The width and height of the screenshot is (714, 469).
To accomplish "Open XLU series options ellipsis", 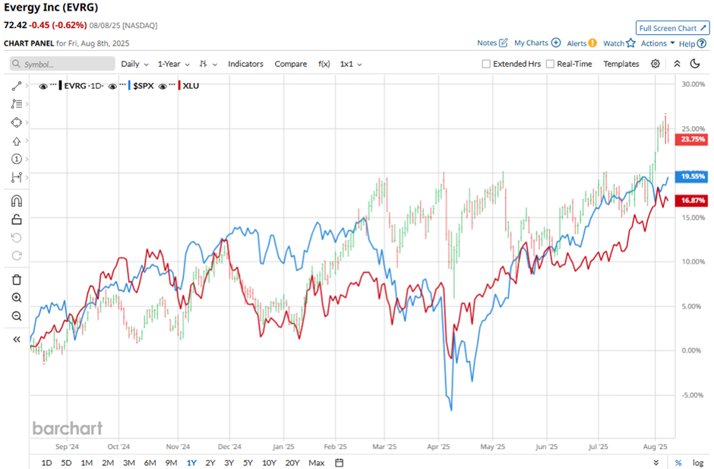I will point(172,85).
